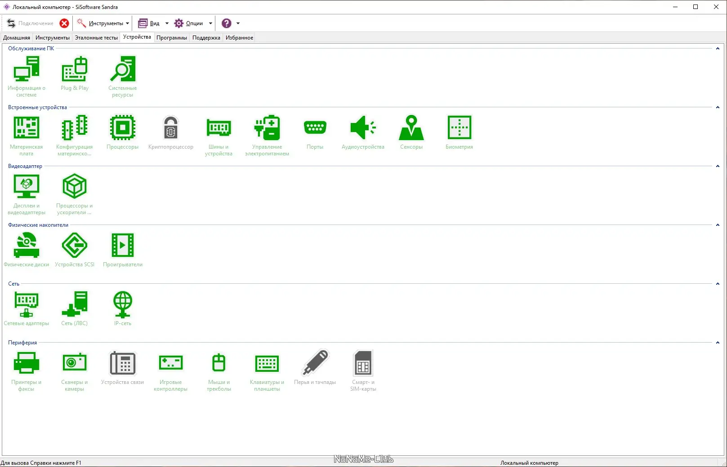Collapse the Обслуживание ПК section
Viewport: 727px width, 467px height.
pyautogui.click(x=718, y=48)
